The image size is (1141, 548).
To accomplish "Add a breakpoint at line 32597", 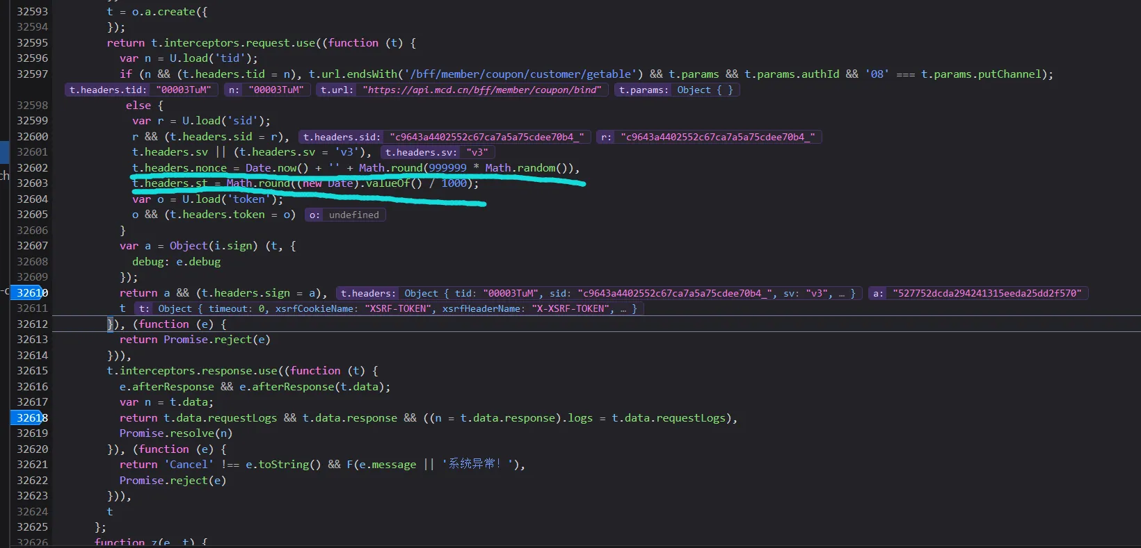I will pyautogui.click(x=32, y=74).
